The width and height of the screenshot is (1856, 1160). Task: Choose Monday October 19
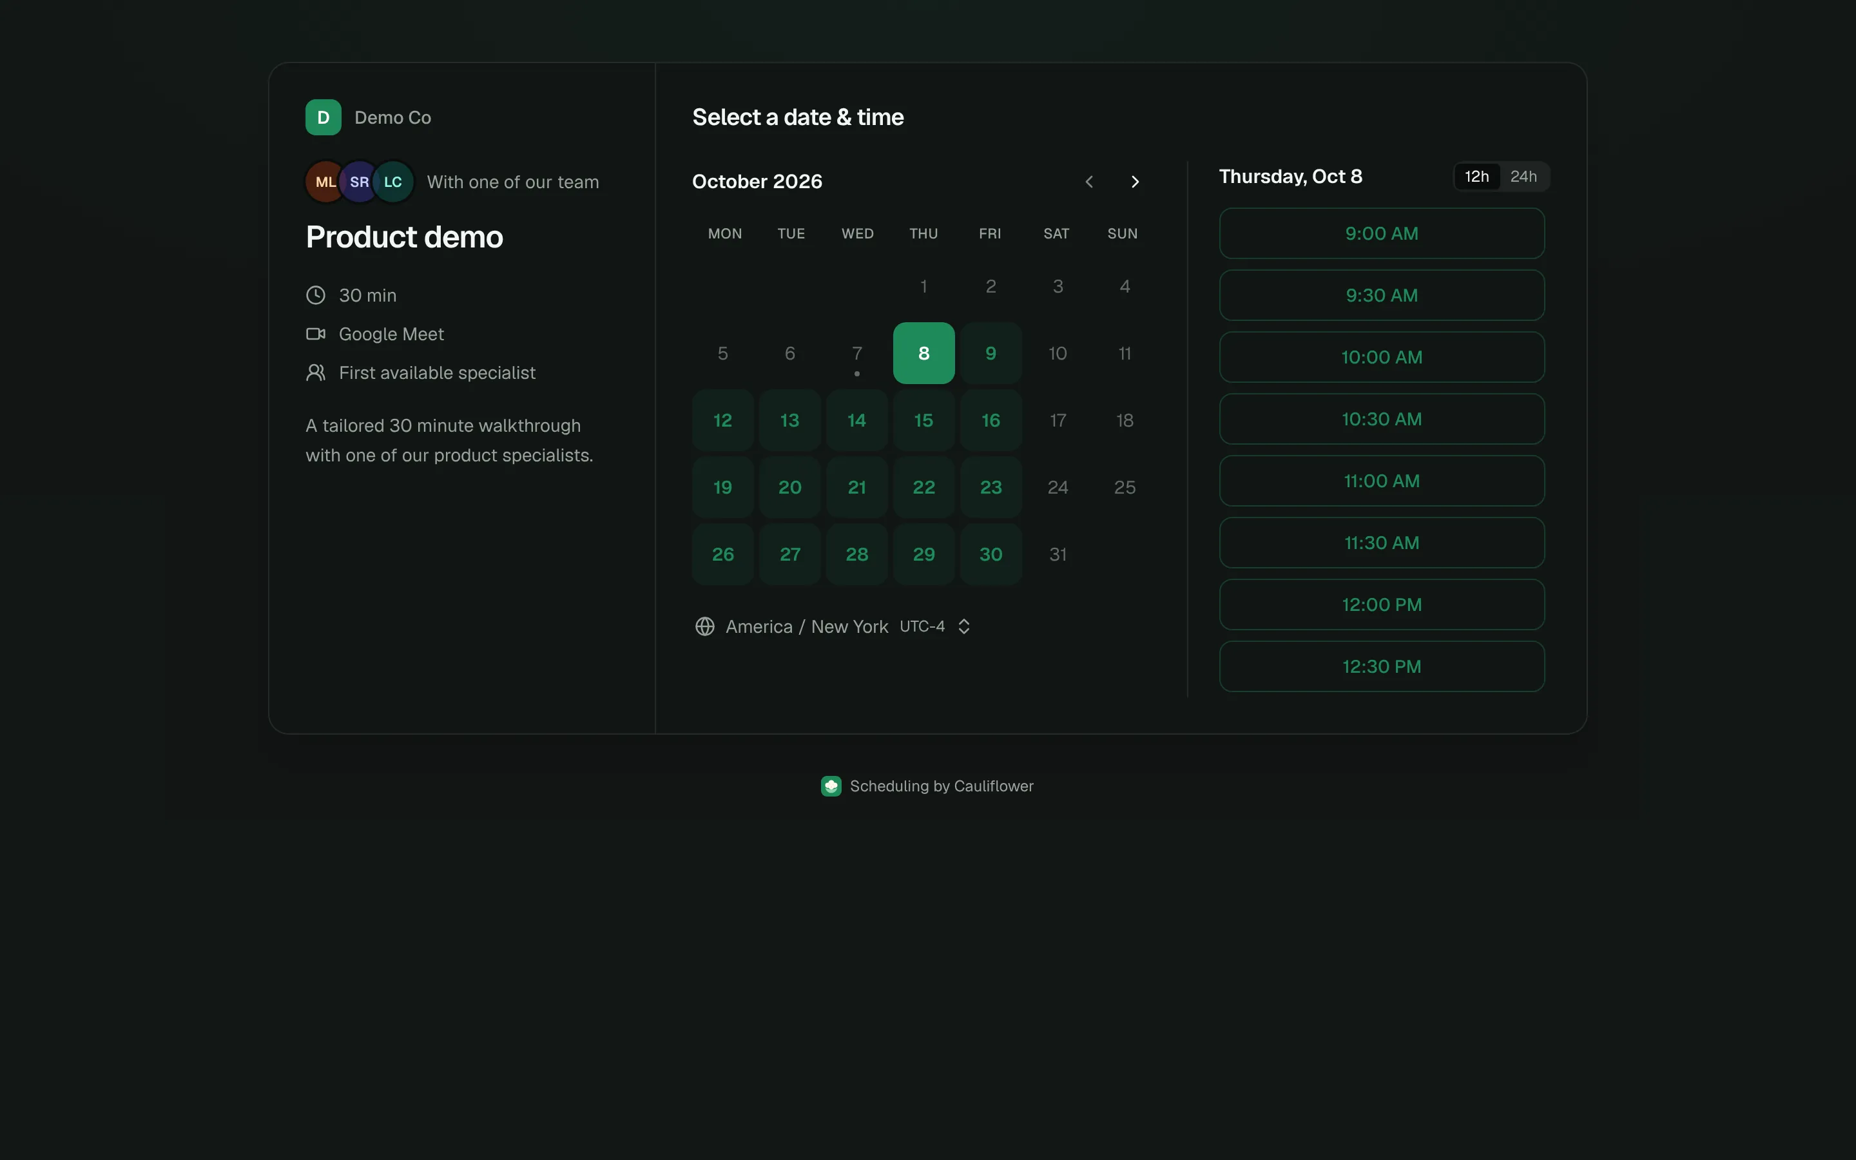tap(722, 487)
